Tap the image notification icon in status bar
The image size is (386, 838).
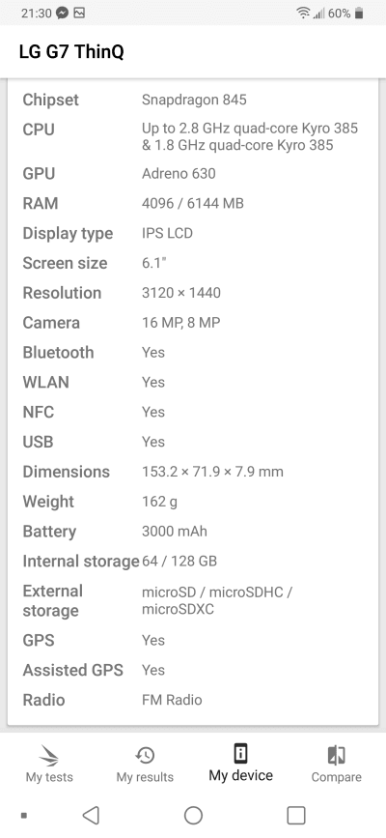pyautogui.click(x=79, y=13)
